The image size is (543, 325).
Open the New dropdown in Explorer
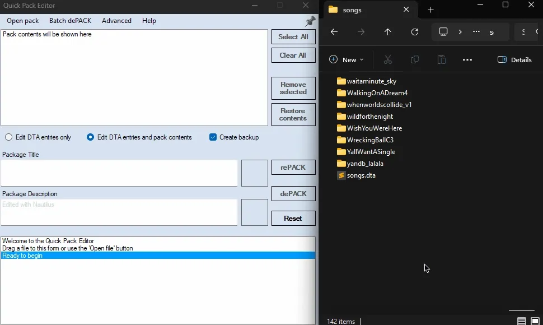click(346, 59)
